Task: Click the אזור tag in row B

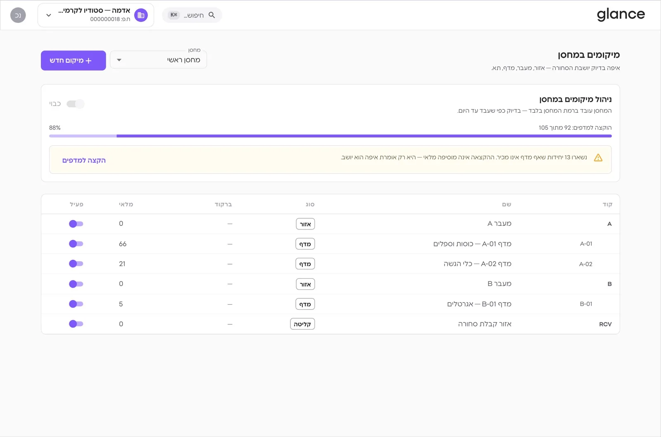Action: click(x=305, y=284)
